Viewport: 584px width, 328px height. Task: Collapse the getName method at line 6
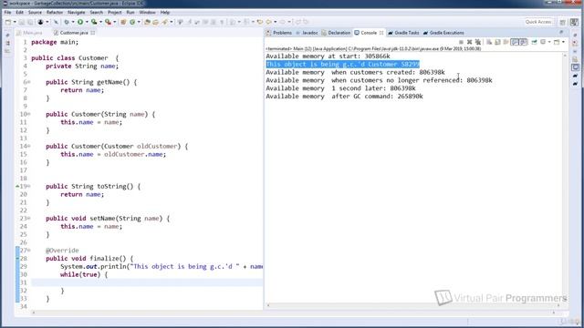(x=28, y=82)
